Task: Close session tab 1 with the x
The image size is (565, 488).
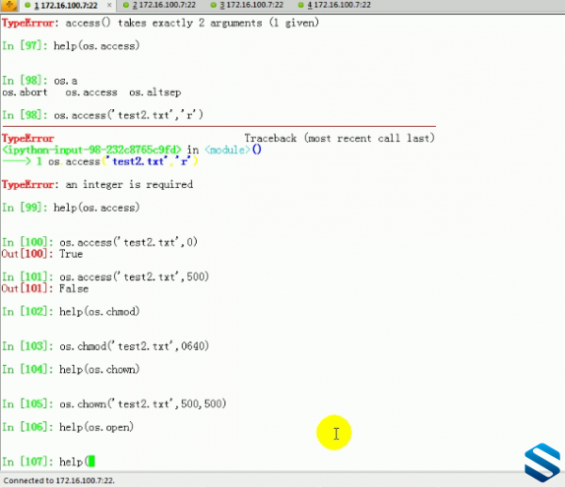Action: click(x=109, y=5)
